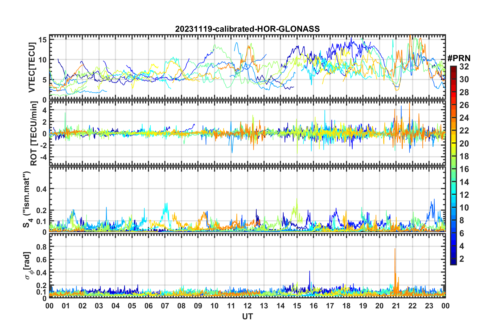
Task: Click the 15 tick on VTEC axis
Action: (42, 40)
